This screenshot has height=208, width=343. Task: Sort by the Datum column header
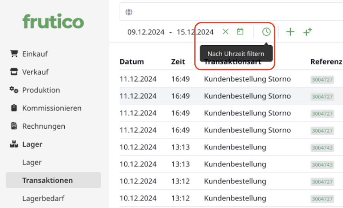pyautogui.click(x=132, y=62)
